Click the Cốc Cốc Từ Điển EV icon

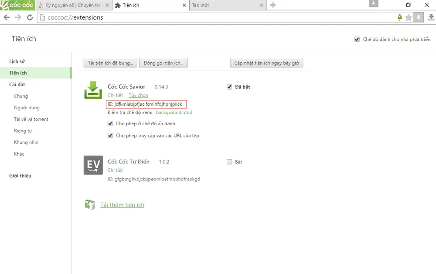(x=93, y=165)
